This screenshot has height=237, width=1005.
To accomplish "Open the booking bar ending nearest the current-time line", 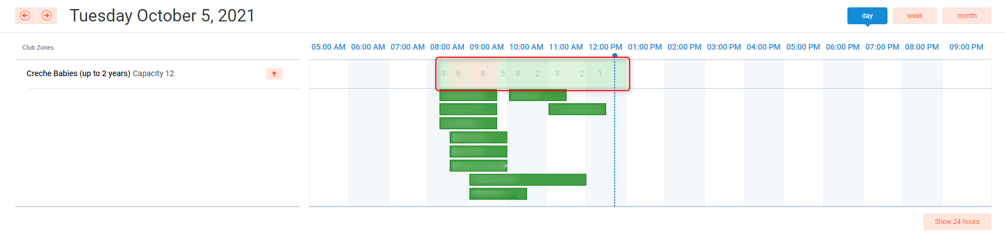I will 577,109.
